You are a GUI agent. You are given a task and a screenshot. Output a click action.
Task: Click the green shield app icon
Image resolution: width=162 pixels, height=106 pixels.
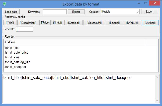[x=5, y=4]
